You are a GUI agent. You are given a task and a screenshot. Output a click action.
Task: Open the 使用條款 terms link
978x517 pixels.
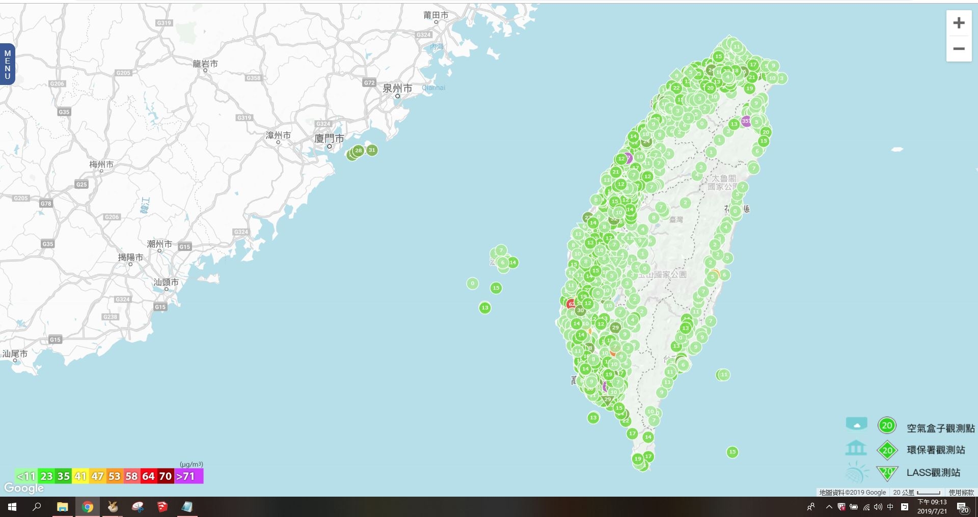pos(961,492)
